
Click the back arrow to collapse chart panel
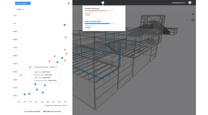pyautogui.click(x=69, y=3)
